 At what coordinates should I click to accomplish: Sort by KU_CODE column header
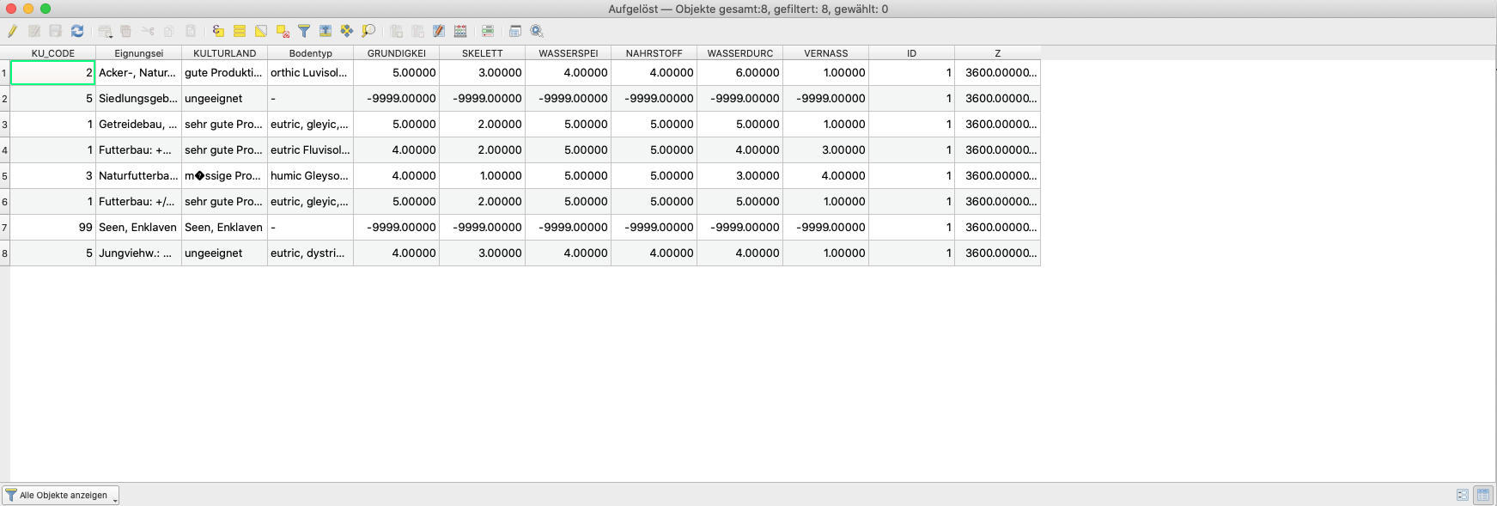(x=52, y=53)
